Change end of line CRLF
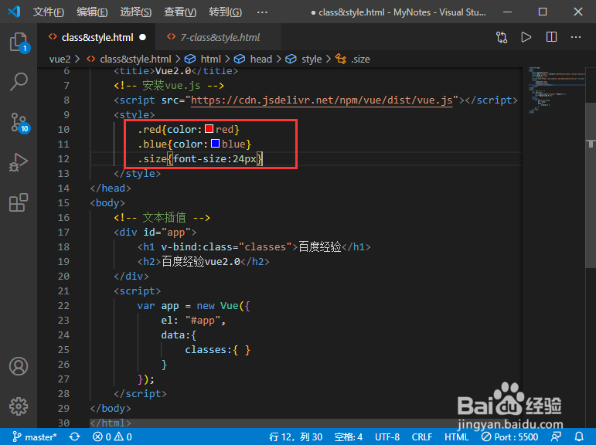The height and width of the screenshot is (445, 596). click(x=422, y=437)
